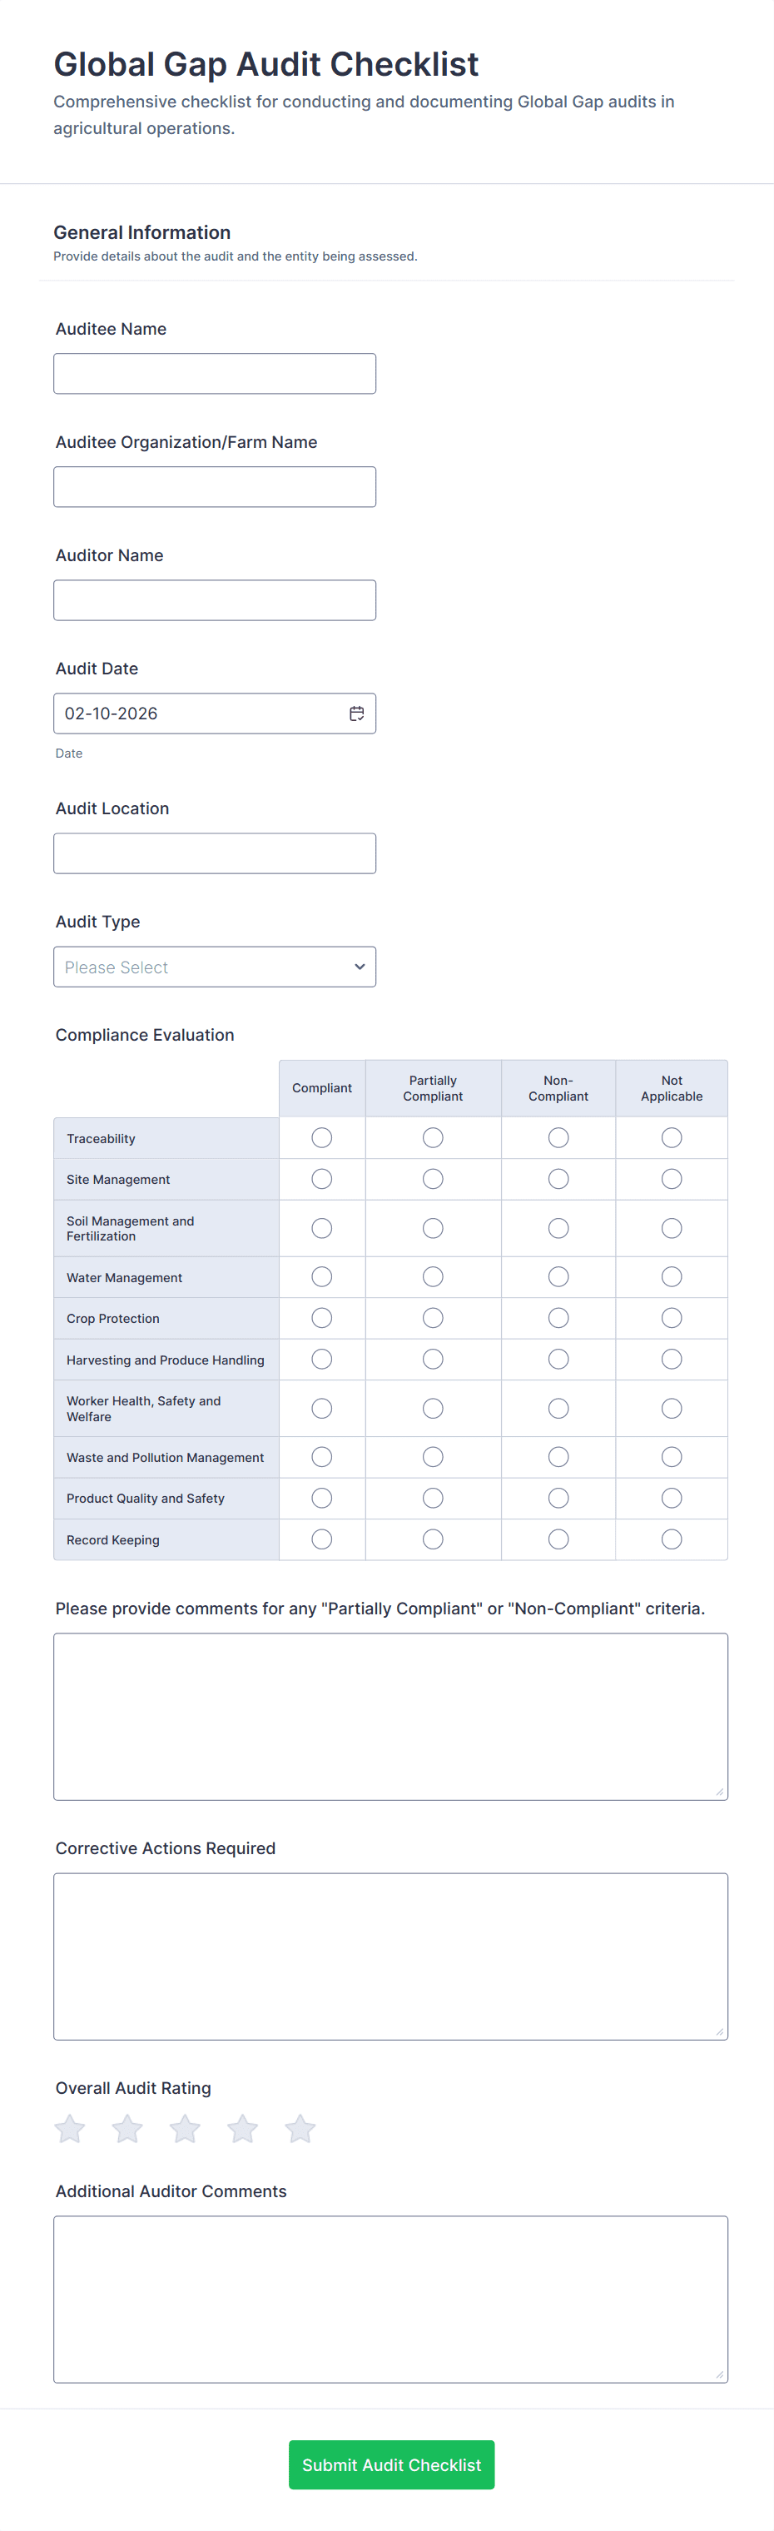The width and height of the screenshot is (774, 2531).
Task: Set Product Quality and Safety to Compliant
Action: point(321,1499)
